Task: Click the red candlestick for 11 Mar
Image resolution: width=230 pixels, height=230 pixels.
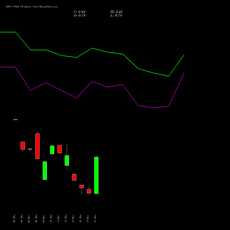Action: (59, 149)
